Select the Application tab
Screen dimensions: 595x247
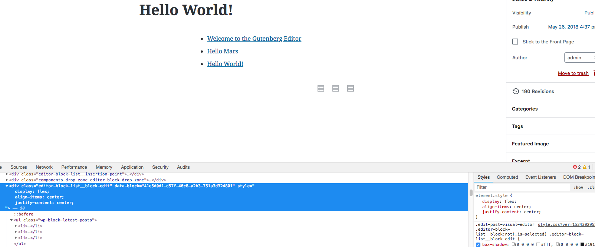pos(132,167)
